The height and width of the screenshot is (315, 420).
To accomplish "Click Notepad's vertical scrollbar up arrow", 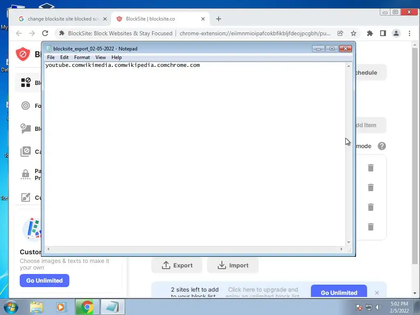I will tap(349, 66).
